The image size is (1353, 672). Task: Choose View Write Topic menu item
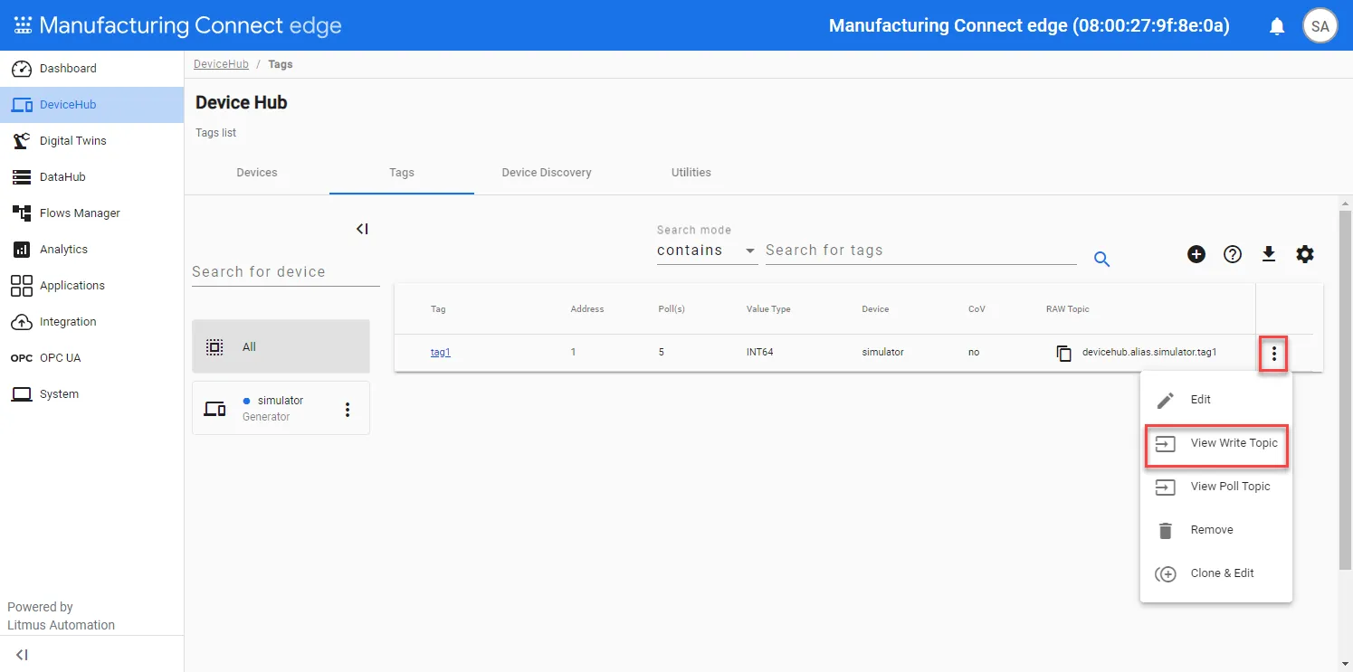(1216, 443)
